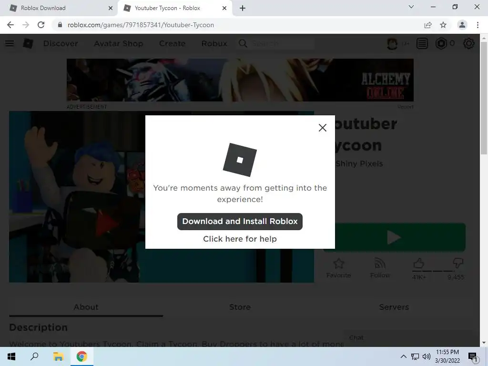Bookmark this page with the star
Screen dimensions: 488x366
coord(443,25)
